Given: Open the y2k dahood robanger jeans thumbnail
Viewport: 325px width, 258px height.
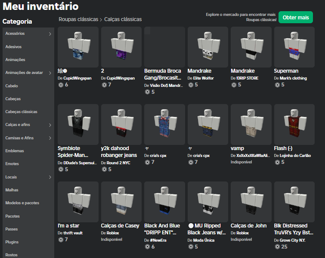Looking at the screenshot, I should [121, 124].
